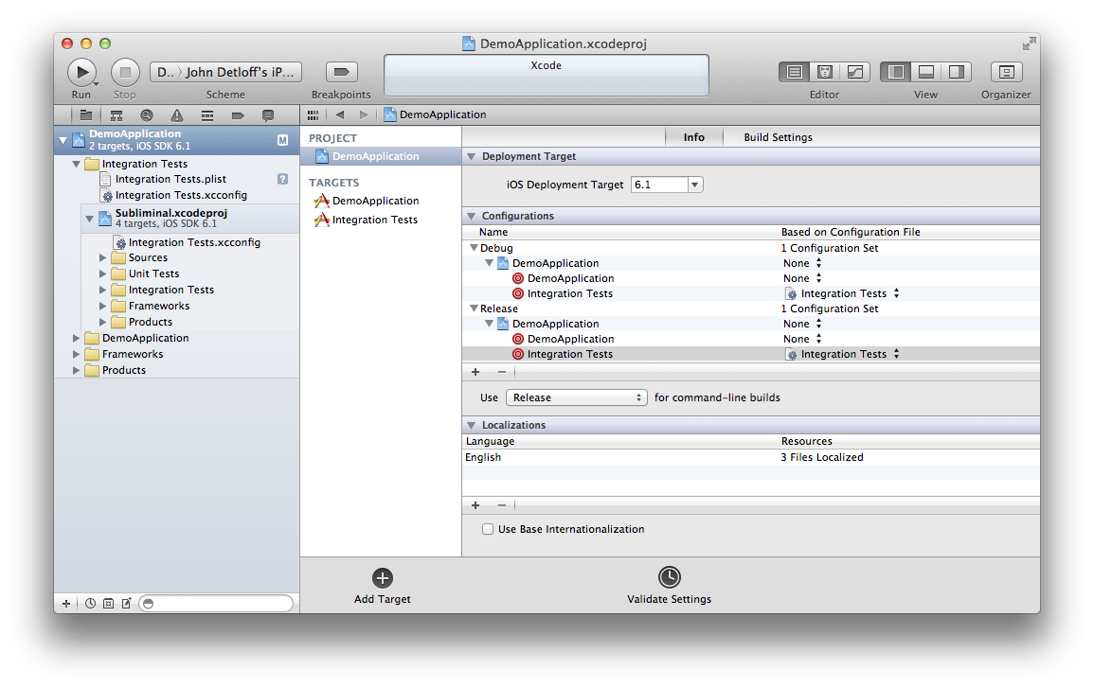The image size is (1094, 688).
Task: Change Release Integration Tests configuration file popup
Action: [x=842, y=354]
